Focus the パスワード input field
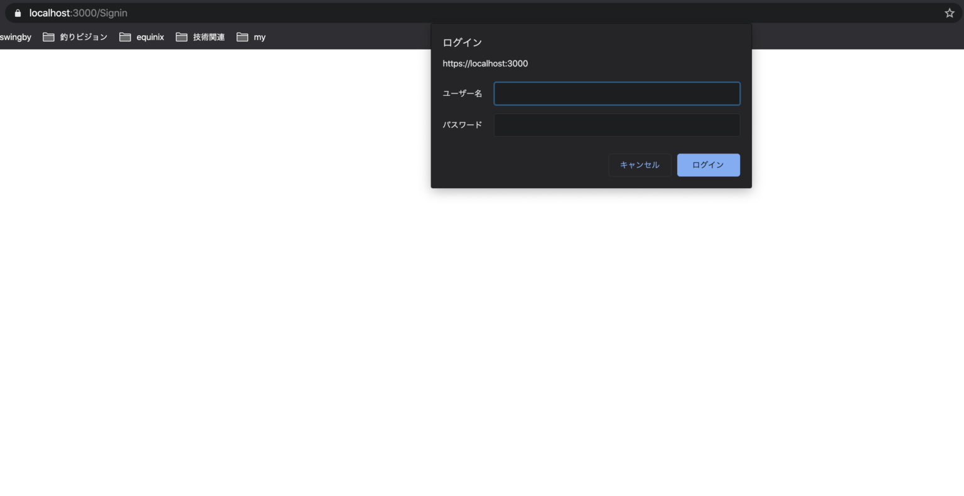The height and width of the screenshot is (496, 964). pyautogui.click(x=616, y=125)
